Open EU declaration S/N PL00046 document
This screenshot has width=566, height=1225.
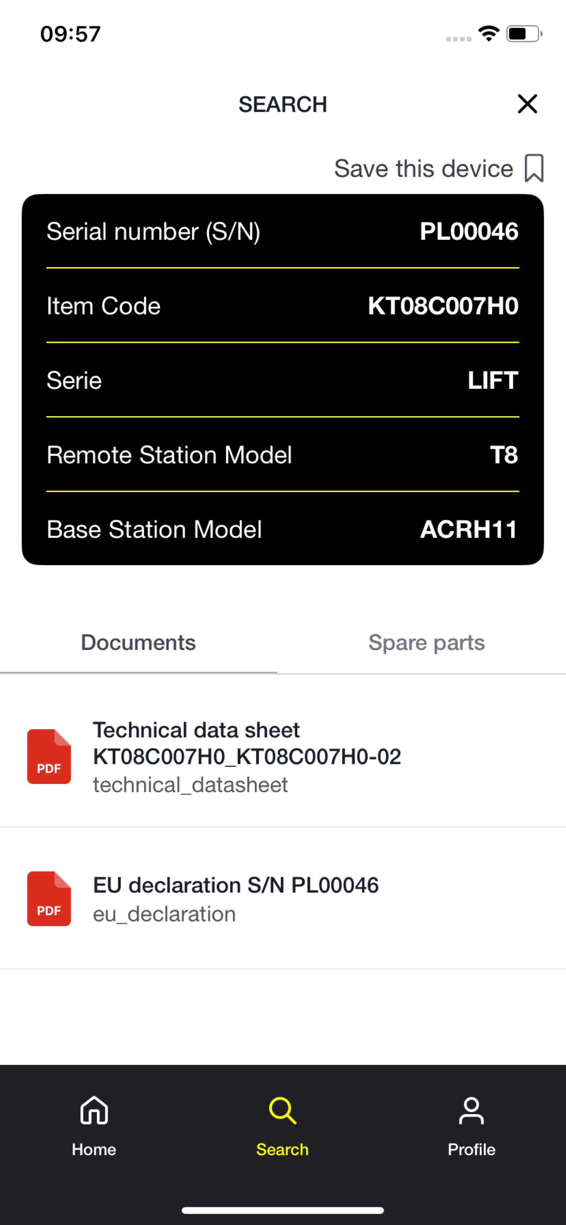(x=236, y=899)
